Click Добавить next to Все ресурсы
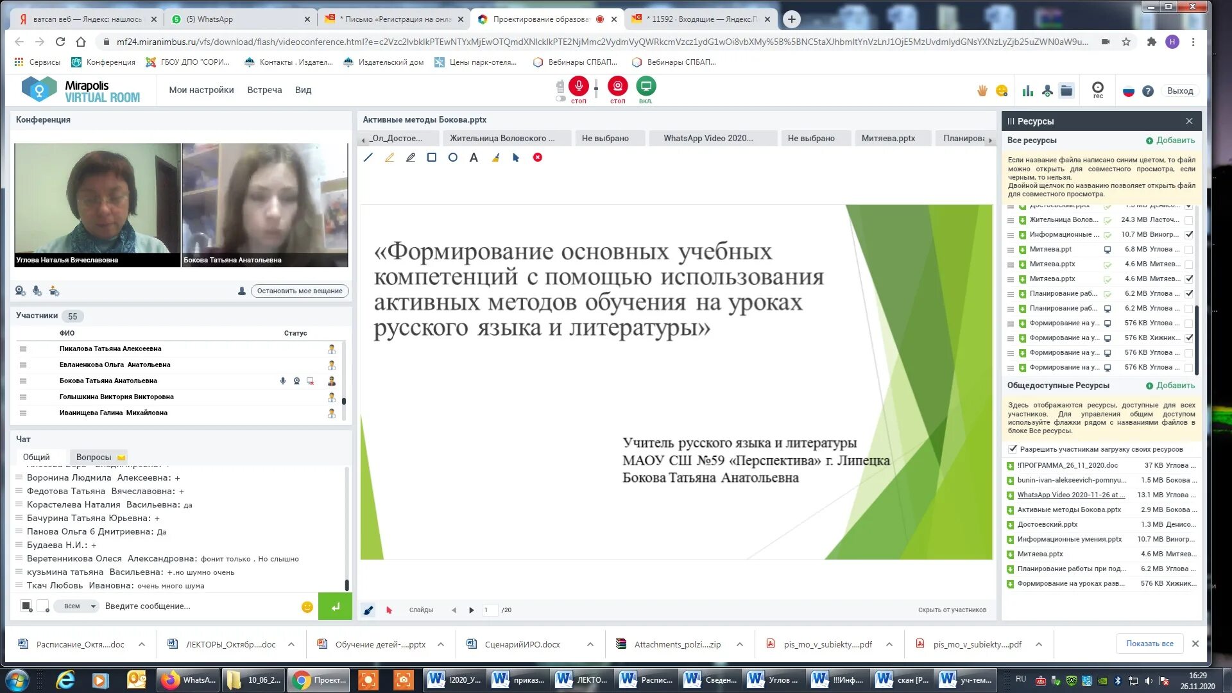 [1170, 141]
